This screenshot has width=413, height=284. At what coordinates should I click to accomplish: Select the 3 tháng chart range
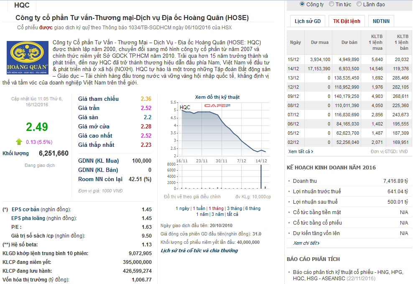235,208
